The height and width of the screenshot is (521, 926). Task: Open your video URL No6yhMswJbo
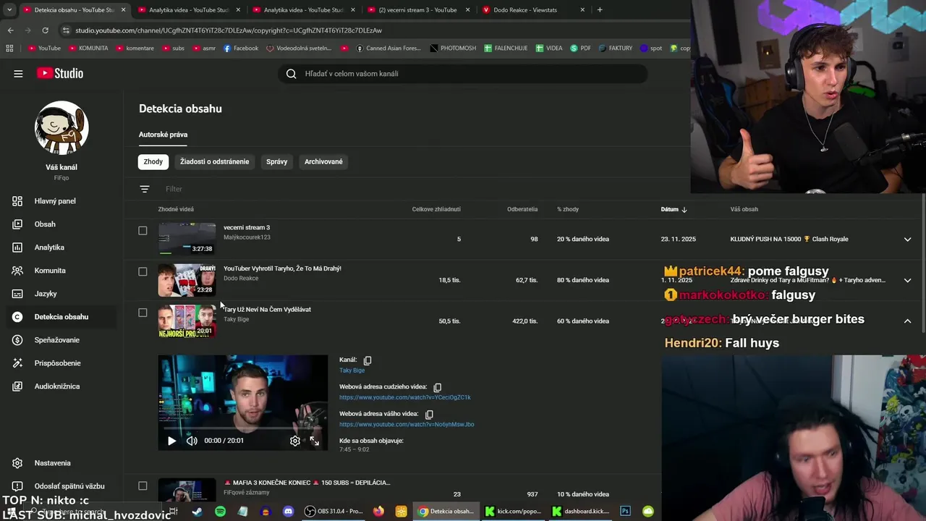[x=407, y=425]
